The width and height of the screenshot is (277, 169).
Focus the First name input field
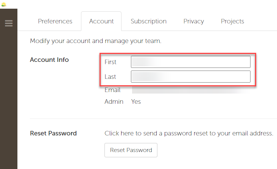(191, 62)
